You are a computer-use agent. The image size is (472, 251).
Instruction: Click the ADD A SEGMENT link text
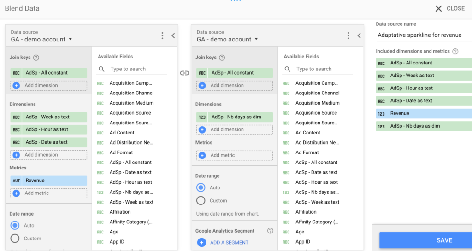pyautogui.click(x=229, y=243)
